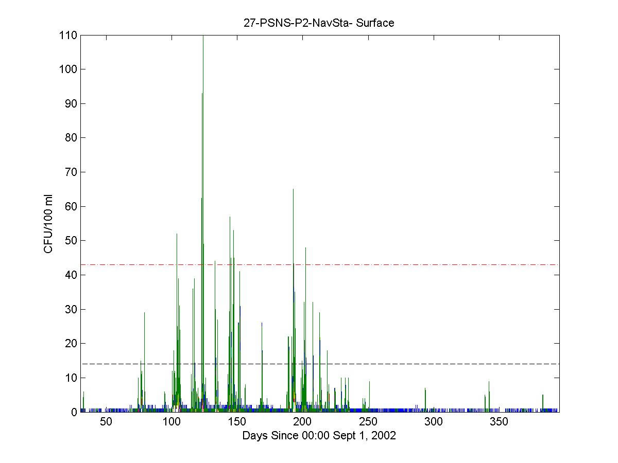Click the y-axis tick label 70
The height and width of the screenshot is (463, 618).
71,172
